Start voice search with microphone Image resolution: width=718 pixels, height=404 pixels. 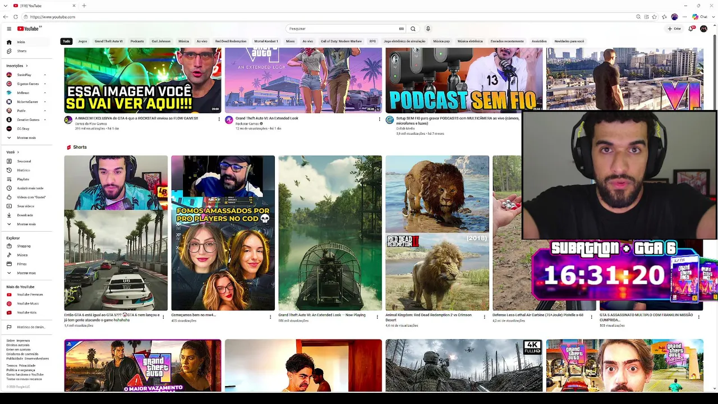click(x=428, y=29)
